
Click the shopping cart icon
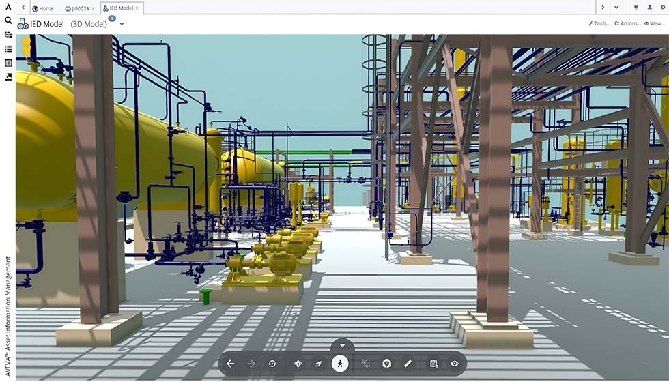click(x=636, y=8)
